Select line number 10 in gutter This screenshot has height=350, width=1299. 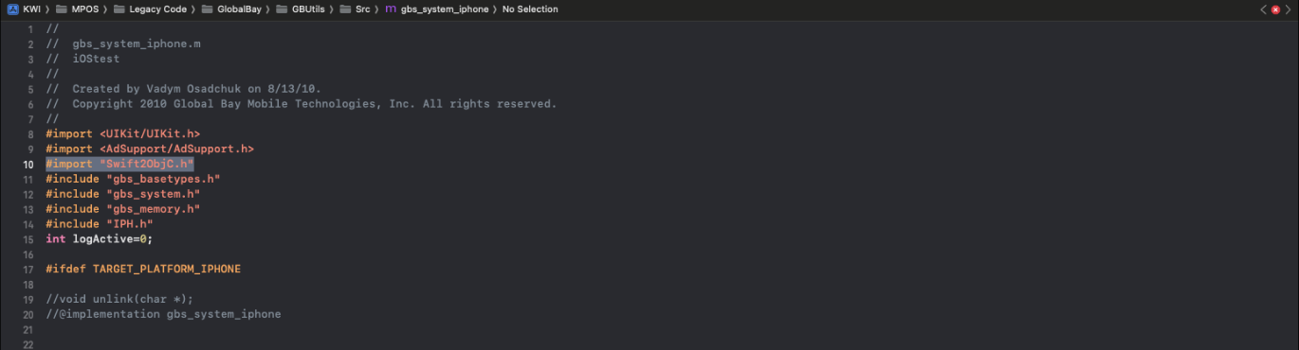29,164
